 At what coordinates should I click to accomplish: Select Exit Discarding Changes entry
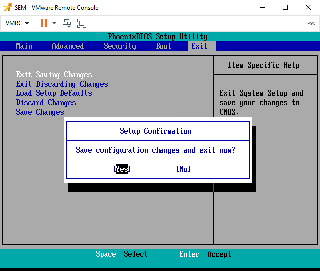pyautogui.click(x=62, y=84)
